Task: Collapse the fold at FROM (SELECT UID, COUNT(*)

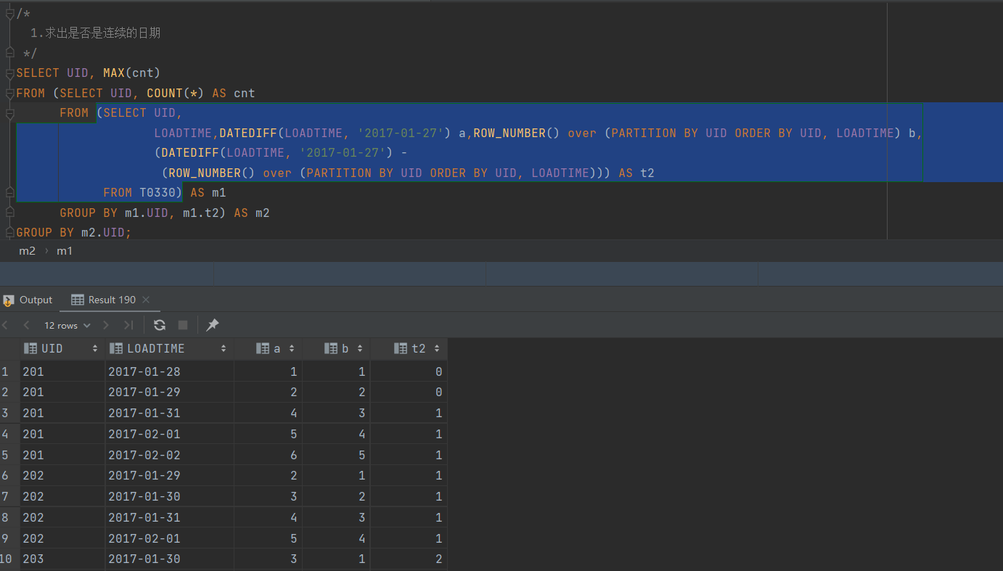Action: [9, 93]
